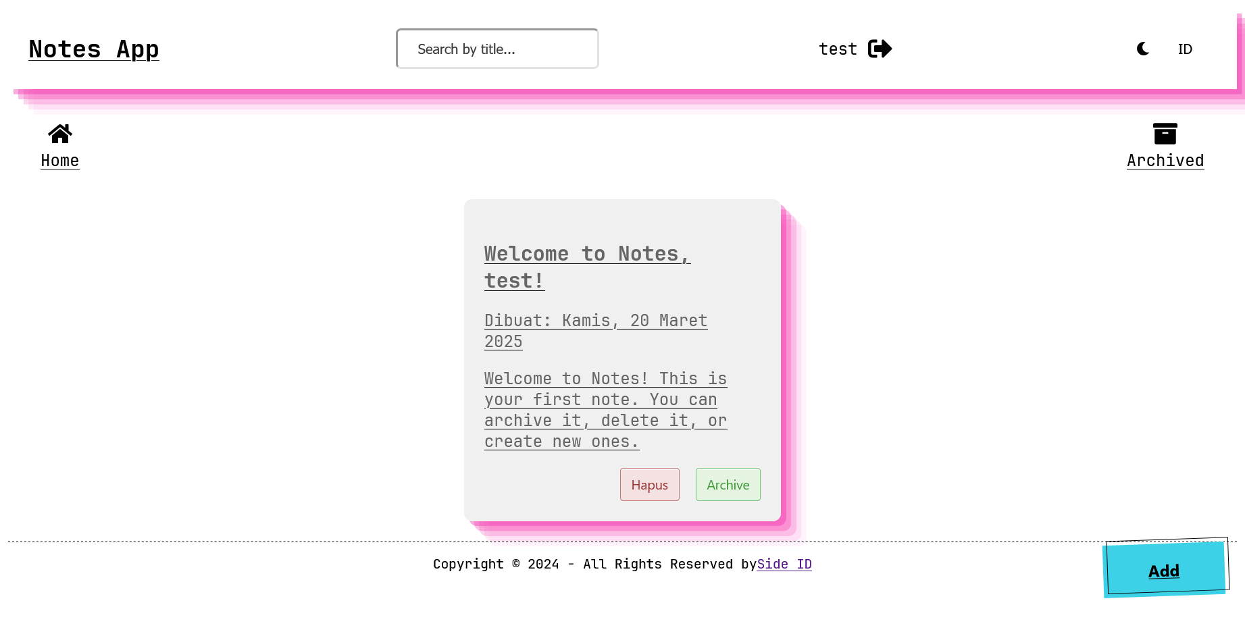Delete the note with Hapus button
This screenshot has height=632, width=1245.
650,485
